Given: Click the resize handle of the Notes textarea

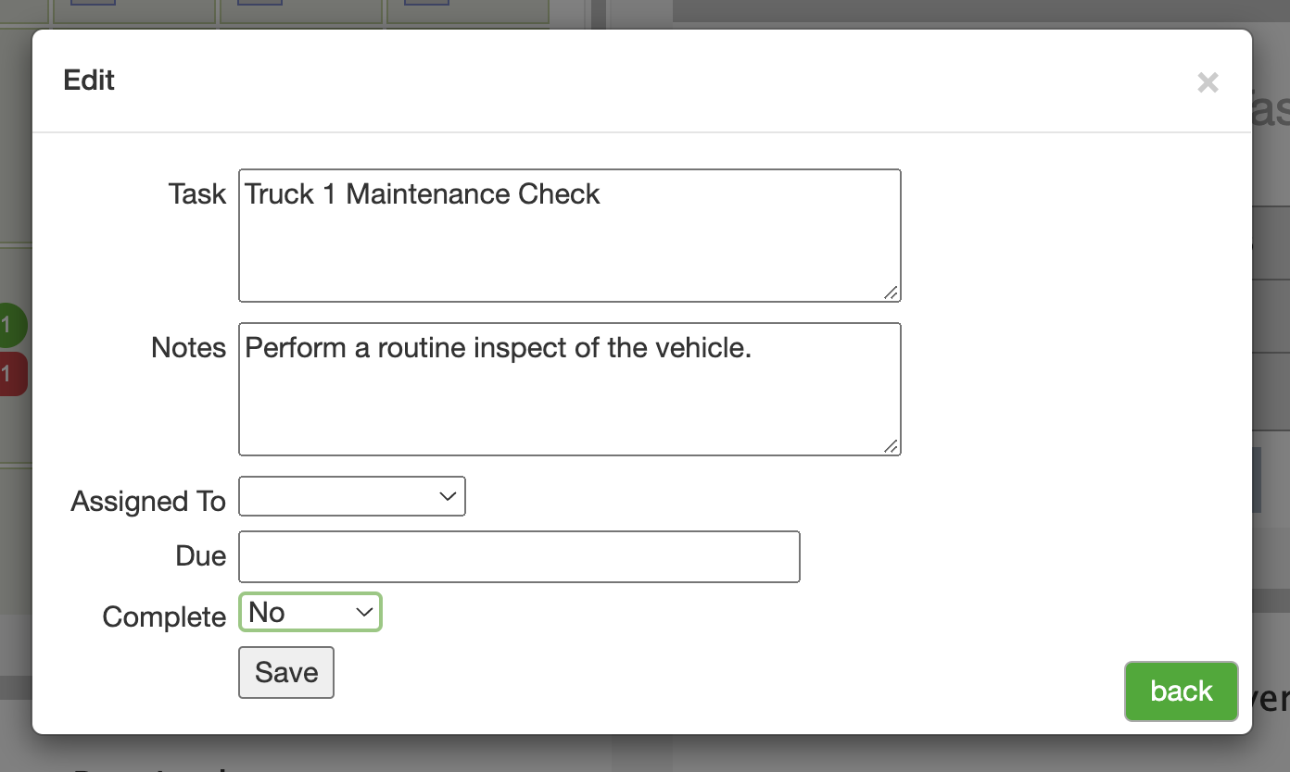Looking at the screenshot, I should coord(891,446).
